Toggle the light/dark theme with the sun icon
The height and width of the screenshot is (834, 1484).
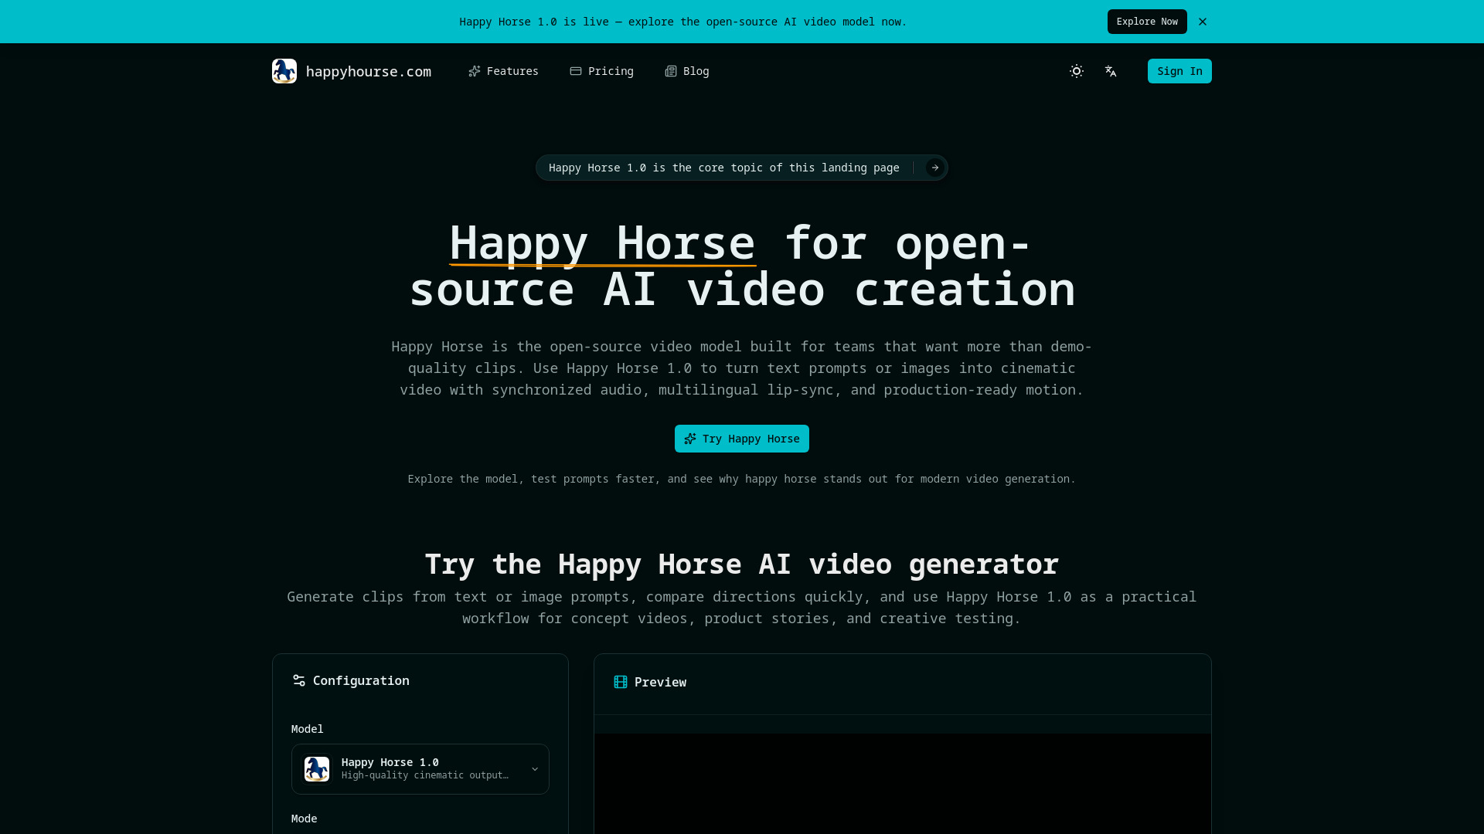pos(1076,71)
